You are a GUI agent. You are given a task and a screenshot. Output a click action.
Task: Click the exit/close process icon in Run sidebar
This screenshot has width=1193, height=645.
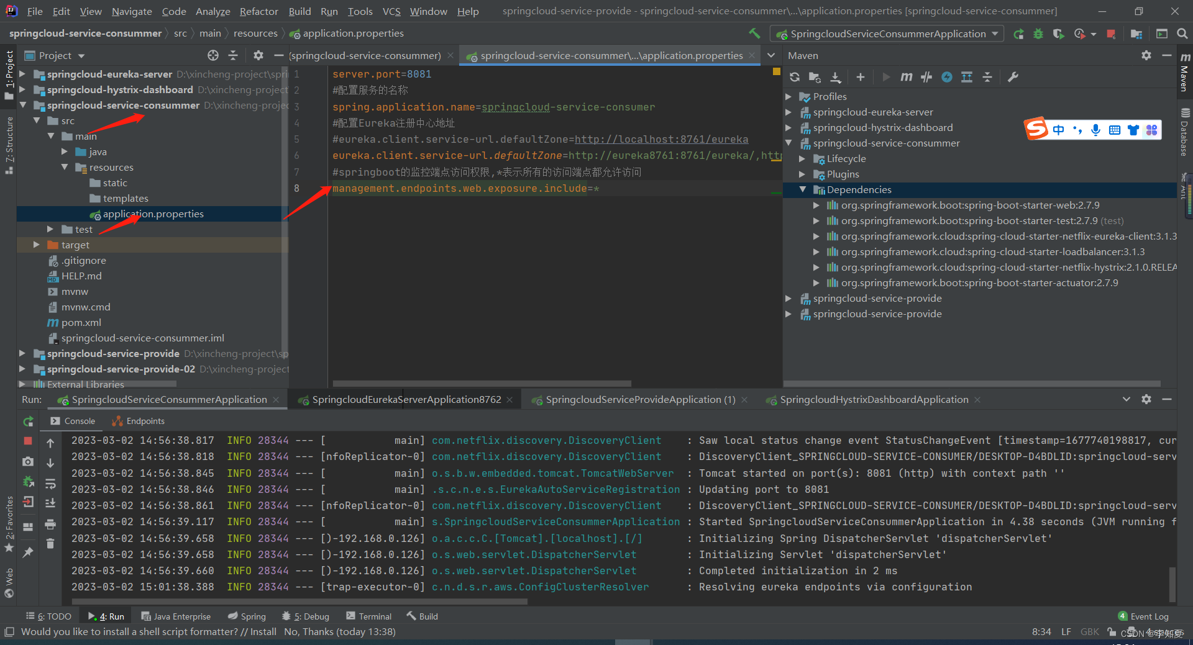tap(28, 502)
